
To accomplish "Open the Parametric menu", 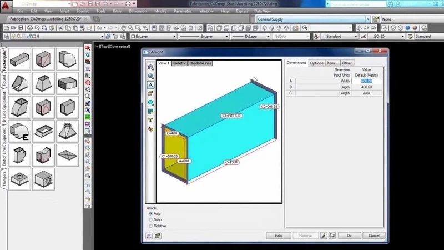I will 183,11.
